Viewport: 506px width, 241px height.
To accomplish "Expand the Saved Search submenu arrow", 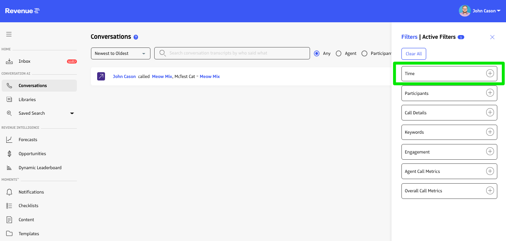I will coord(72,113).
